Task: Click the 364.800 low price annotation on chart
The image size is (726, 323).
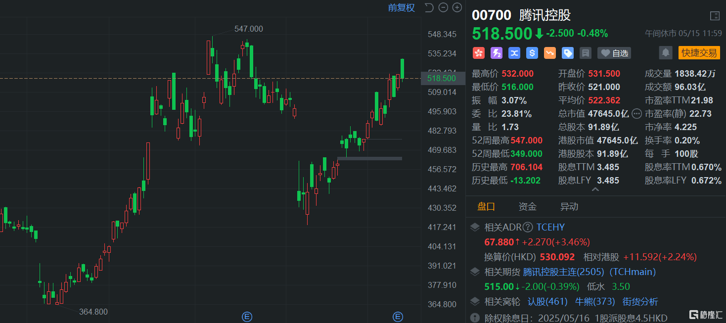Action: tap(93, 312)
